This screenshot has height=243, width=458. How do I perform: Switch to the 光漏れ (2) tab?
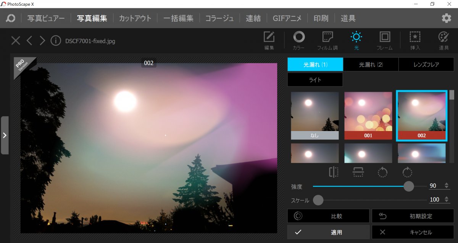(x=371, y=65)
